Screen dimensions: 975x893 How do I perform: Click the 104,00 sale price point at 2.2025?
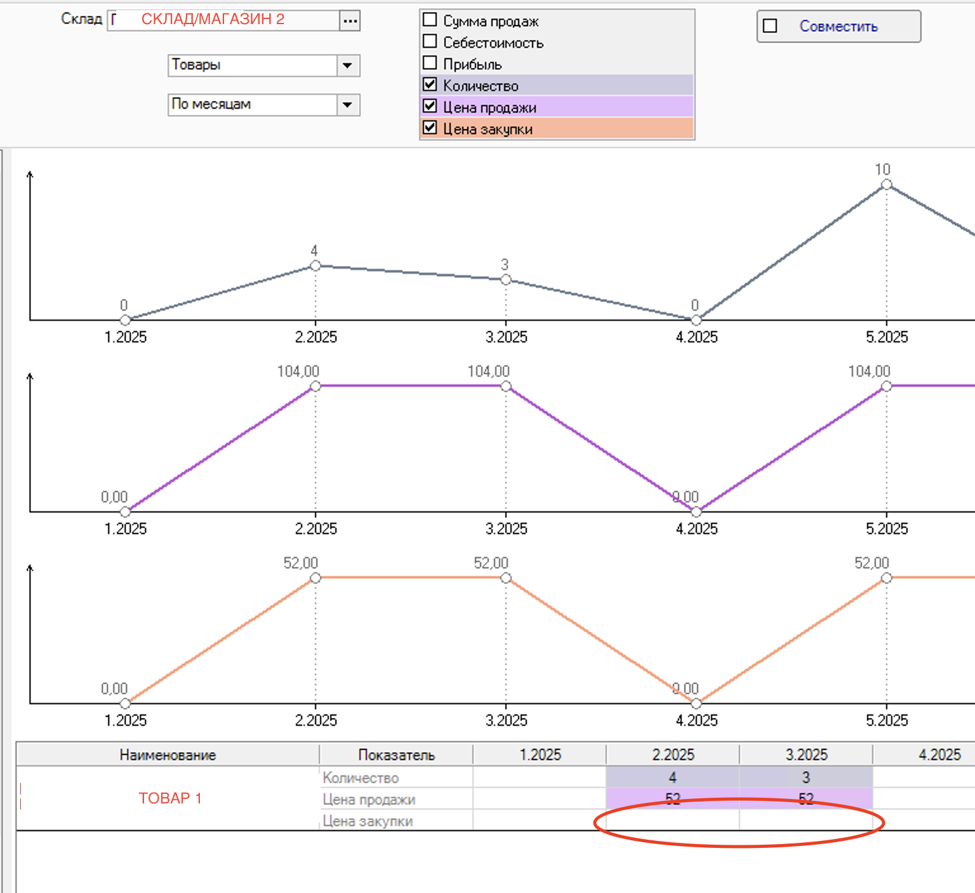pos(315,386)
